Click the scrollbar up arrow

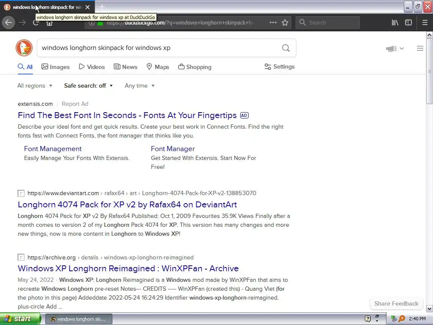[x=429, y=35]
